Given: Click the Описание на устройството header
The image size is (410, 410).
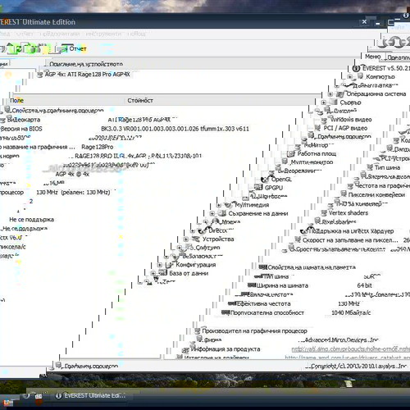Looking at the screenshot, I should pos(86,64).
